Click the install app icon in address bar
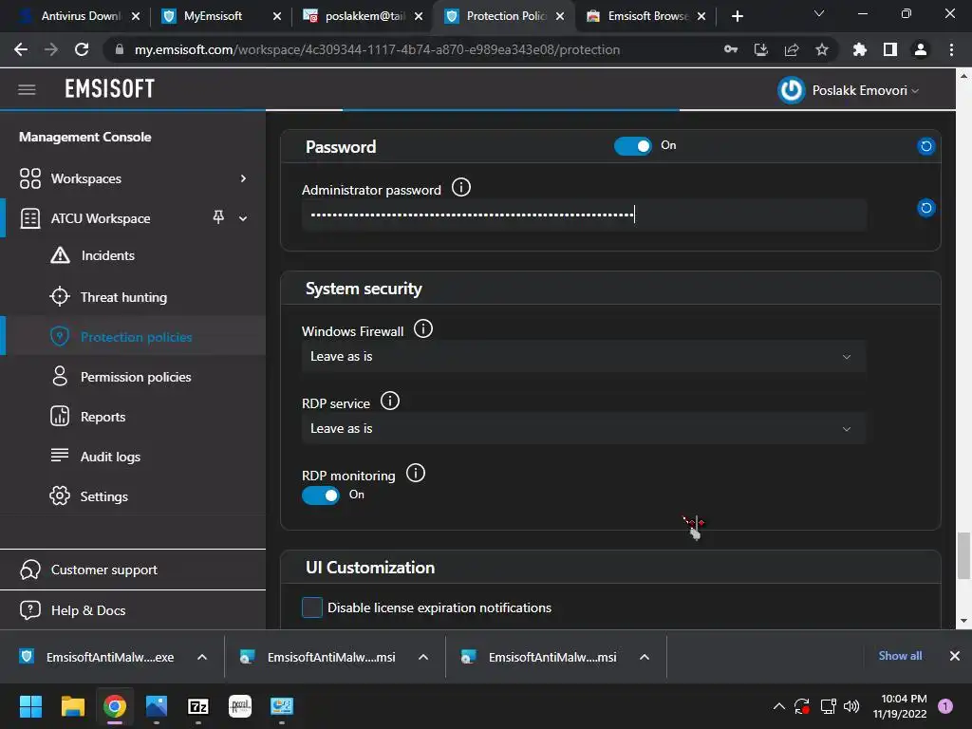This screenshot has width=972, height=729. [761, 49]
